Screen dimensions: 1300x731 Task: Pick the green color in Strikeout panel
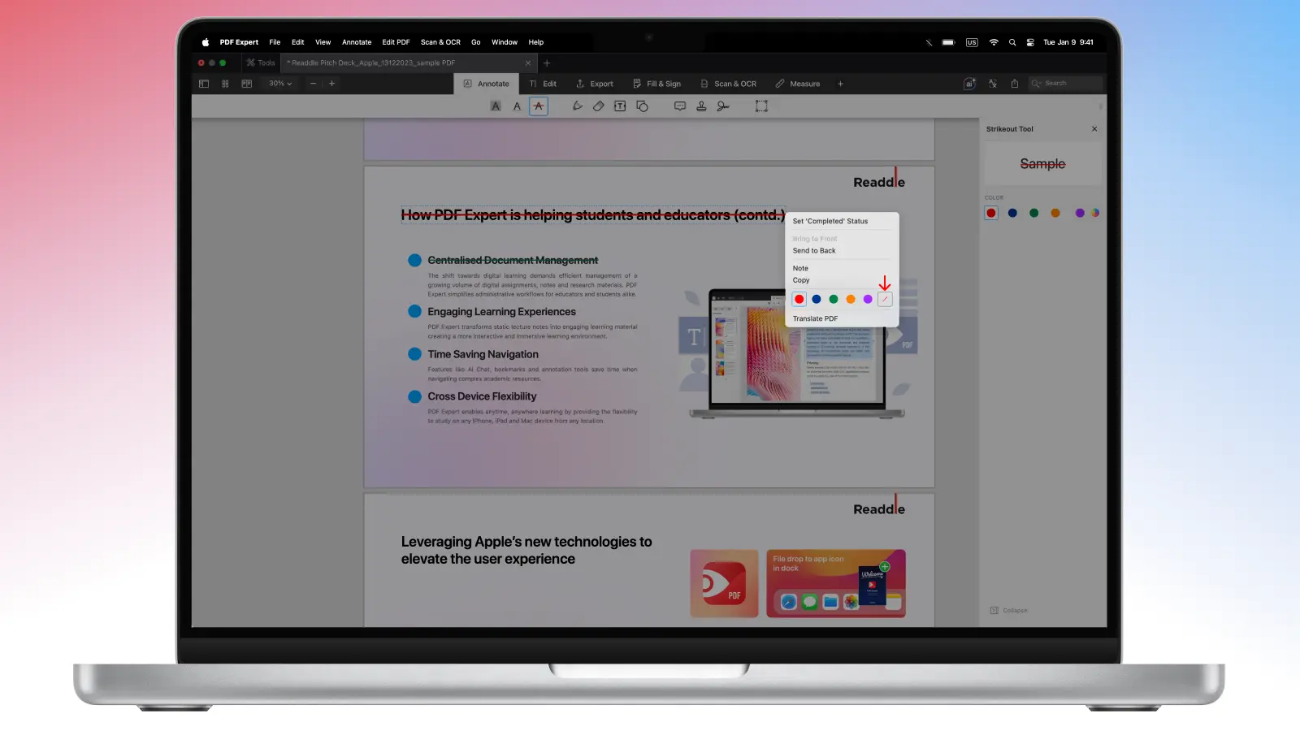1033,214
